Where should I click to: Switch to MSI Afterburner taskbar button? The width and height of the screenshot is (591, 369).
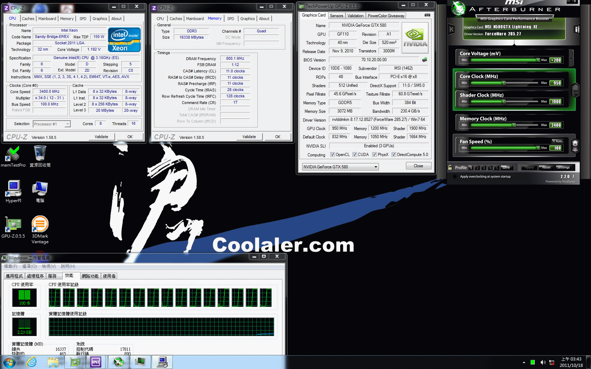[x=119, y=362]
